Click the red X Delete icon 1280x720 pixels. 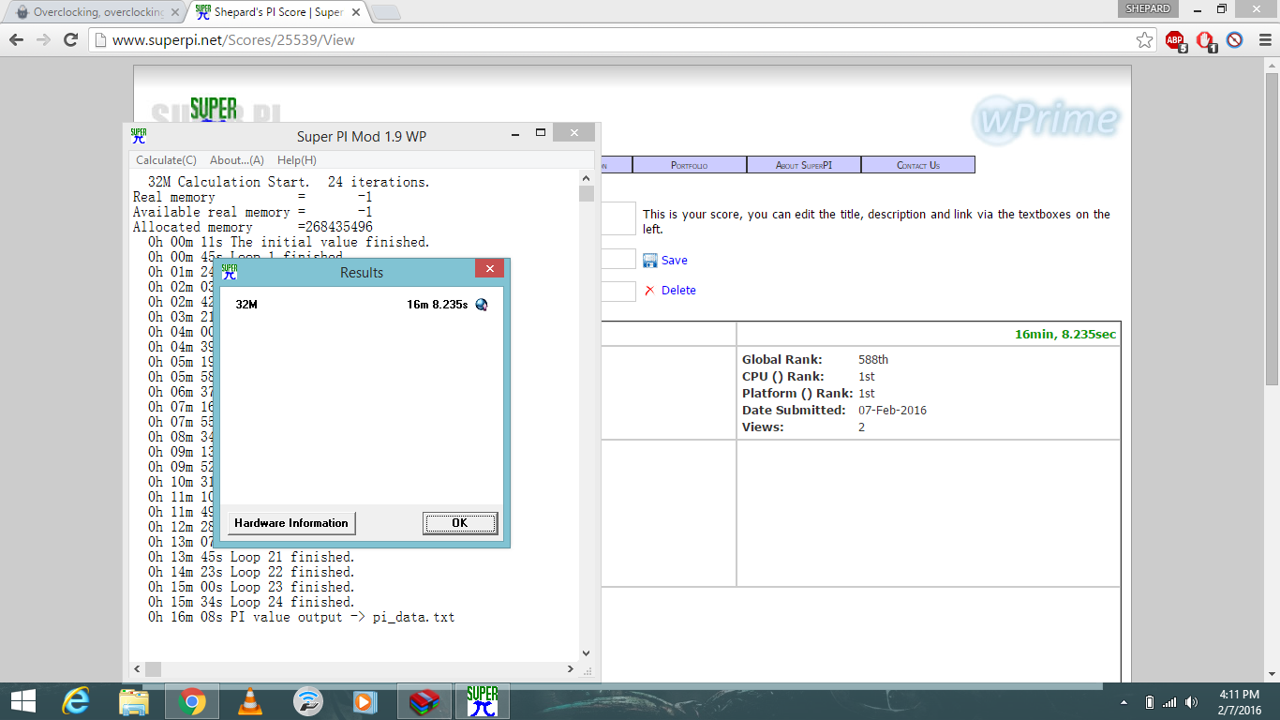point(649,291)
